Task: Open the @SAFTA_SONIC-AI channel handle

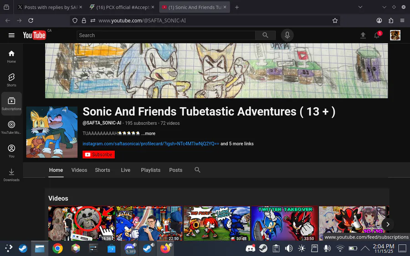Action: pos(102,123)
